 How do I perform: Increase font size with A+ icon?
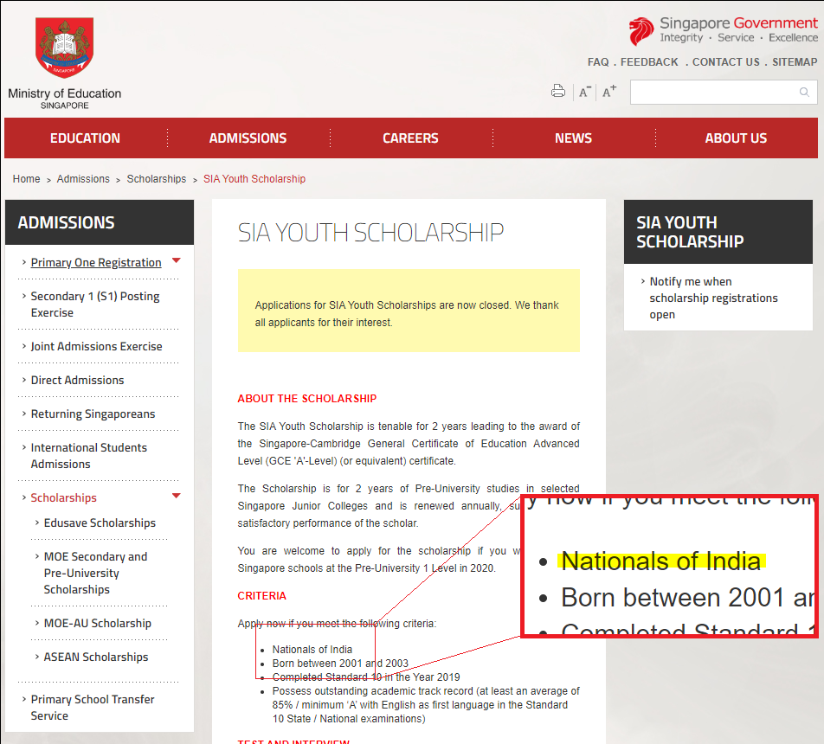click(x=609, y=92)
